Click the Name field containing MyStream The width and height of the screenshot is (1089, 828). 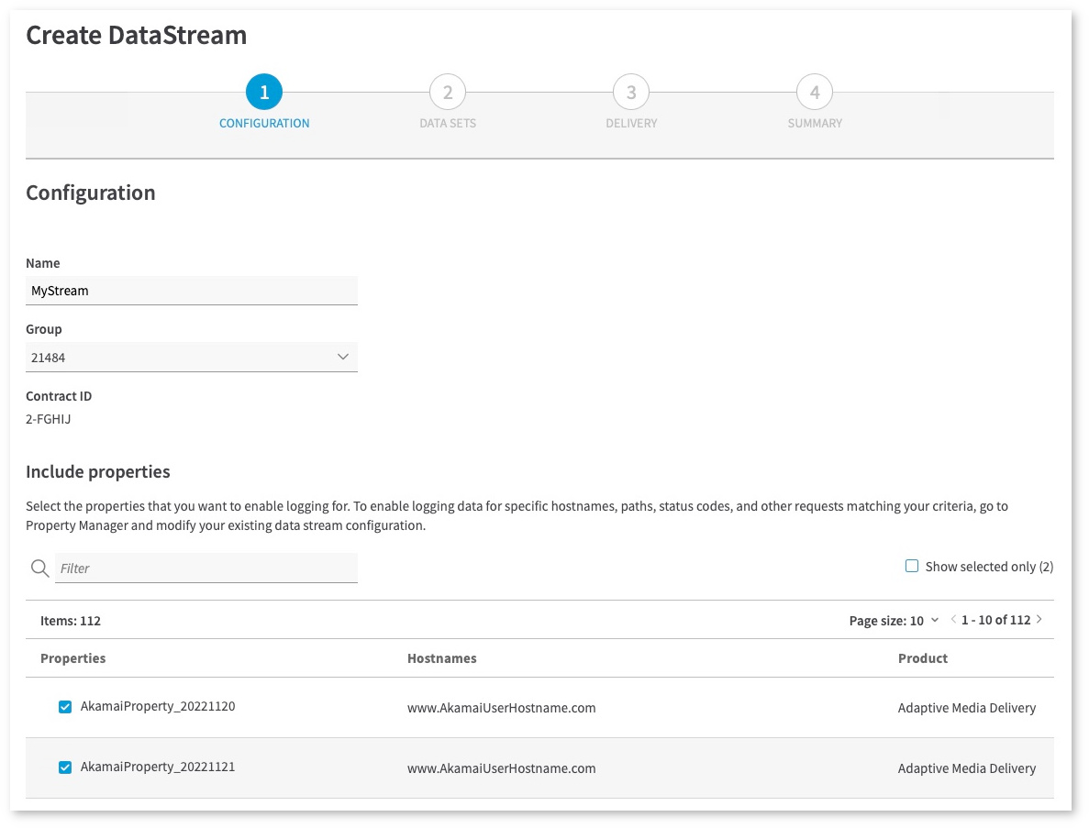click(x=191, y=291)
